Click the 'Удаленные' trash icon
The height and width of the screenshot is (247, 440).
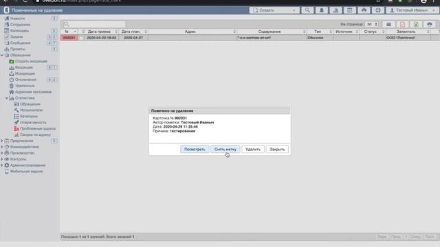(12, 86)
